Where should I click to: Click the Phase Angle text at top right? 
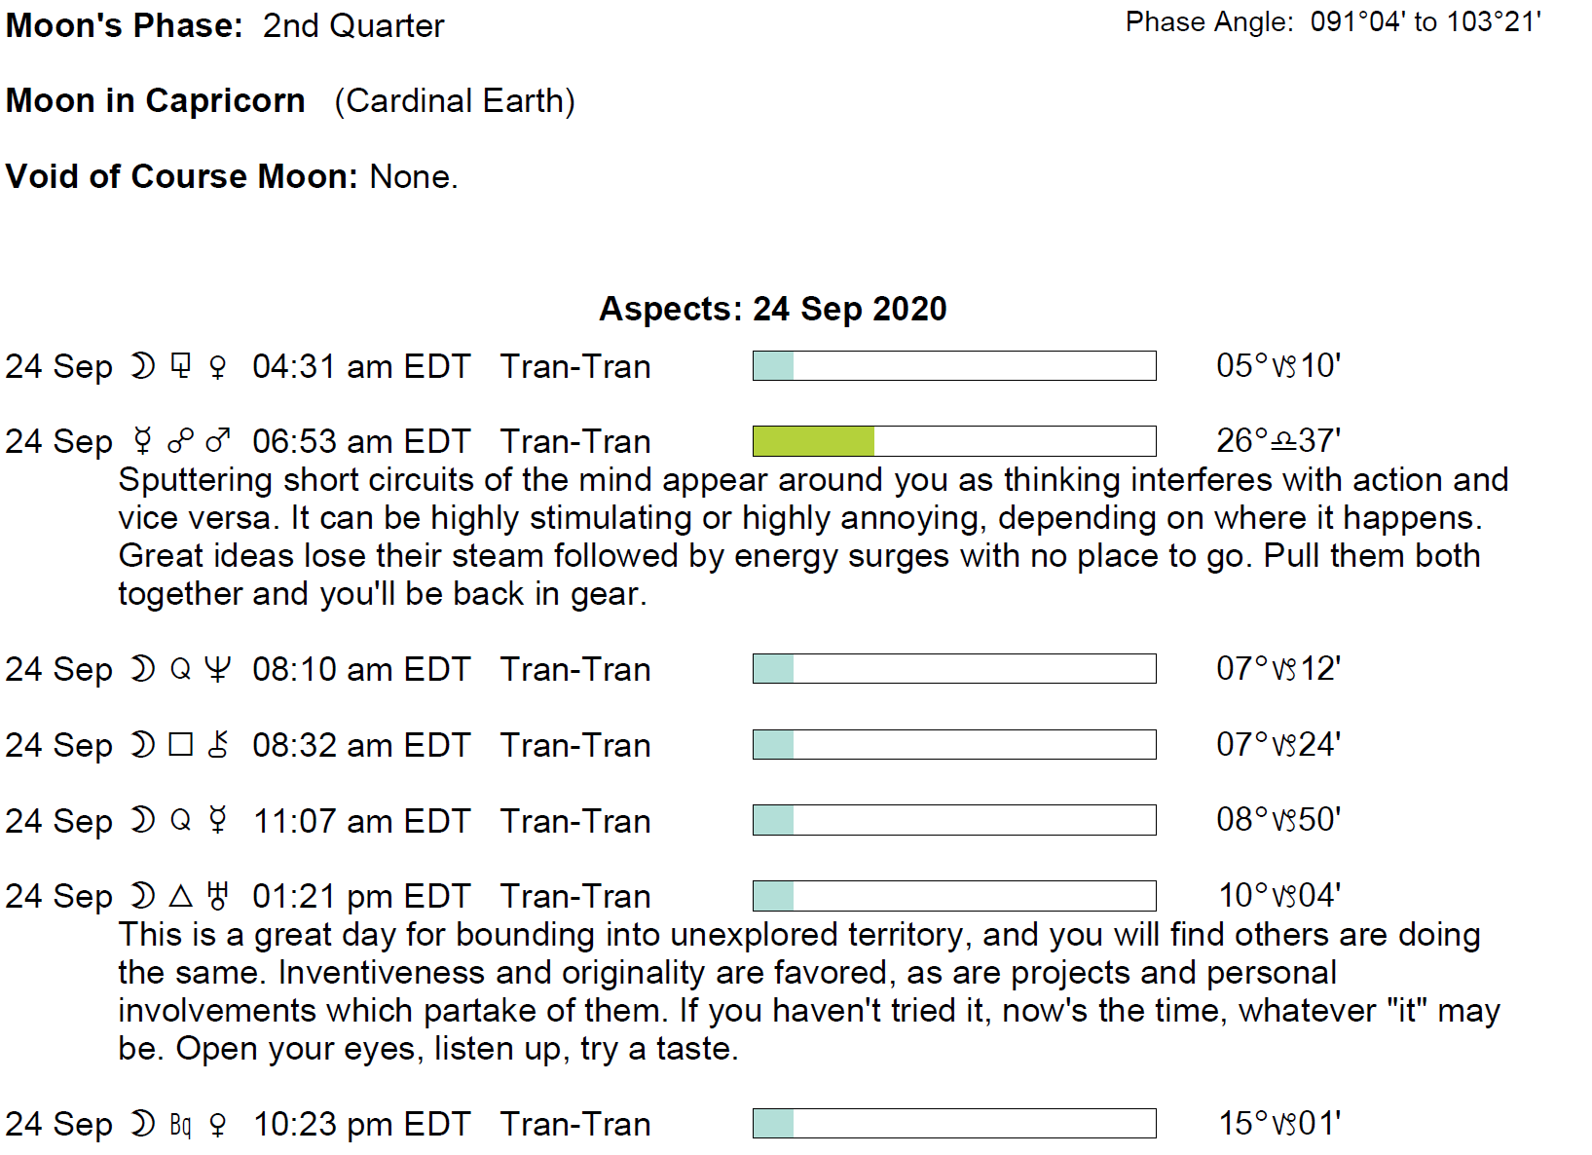(1332, 22)
